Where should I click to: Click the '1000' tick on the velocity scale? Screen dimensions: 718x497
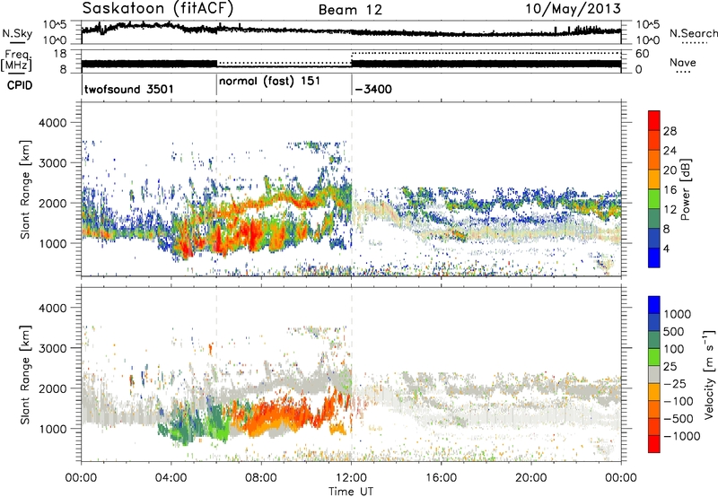(677, 314)
